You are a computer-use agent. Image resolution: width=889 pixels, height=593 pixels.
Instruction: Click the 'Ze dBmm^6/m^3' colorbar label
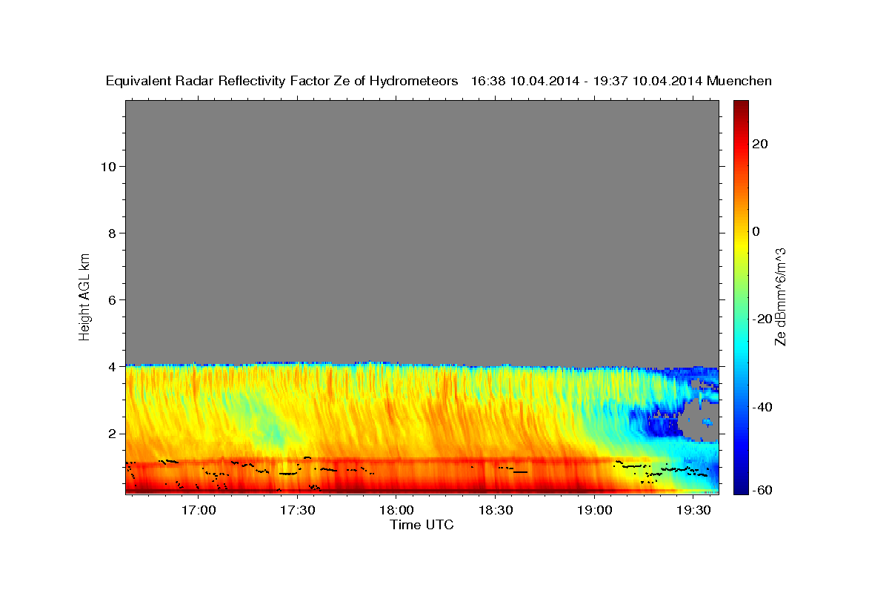(x=780, y=296)
